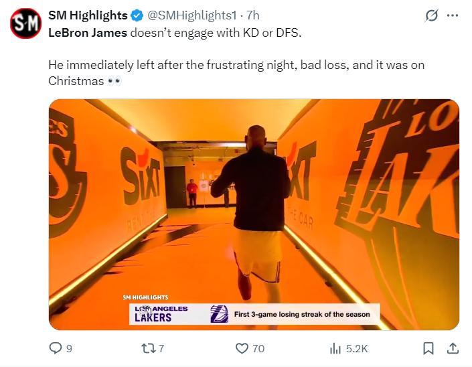Click the SM Highlights display name
Screen dimensions: 472x367
(88, 15)
